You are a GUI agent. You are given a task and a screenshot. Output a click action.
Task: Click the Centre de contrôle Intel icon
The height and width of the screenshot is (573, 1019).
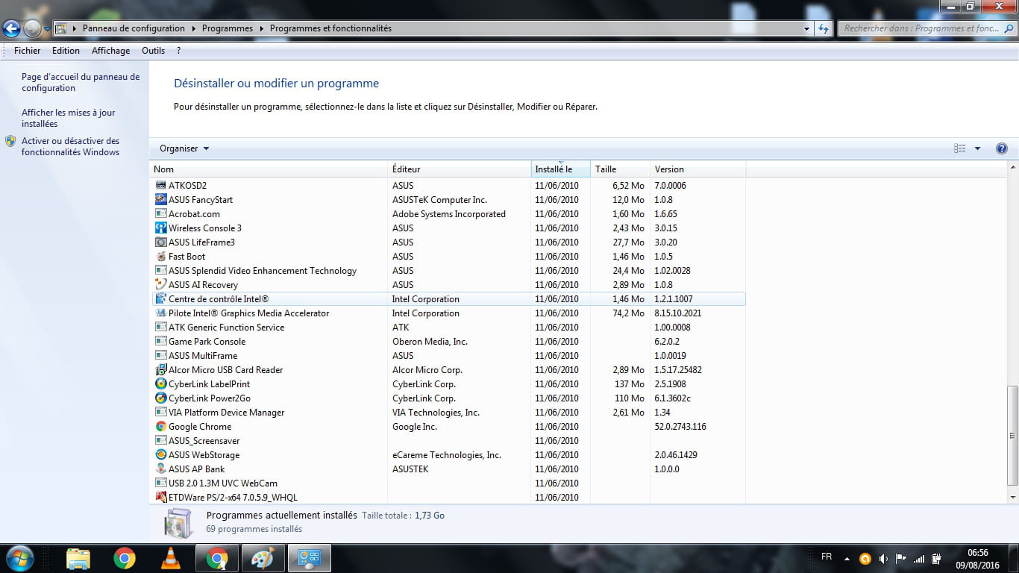[160, 298]
